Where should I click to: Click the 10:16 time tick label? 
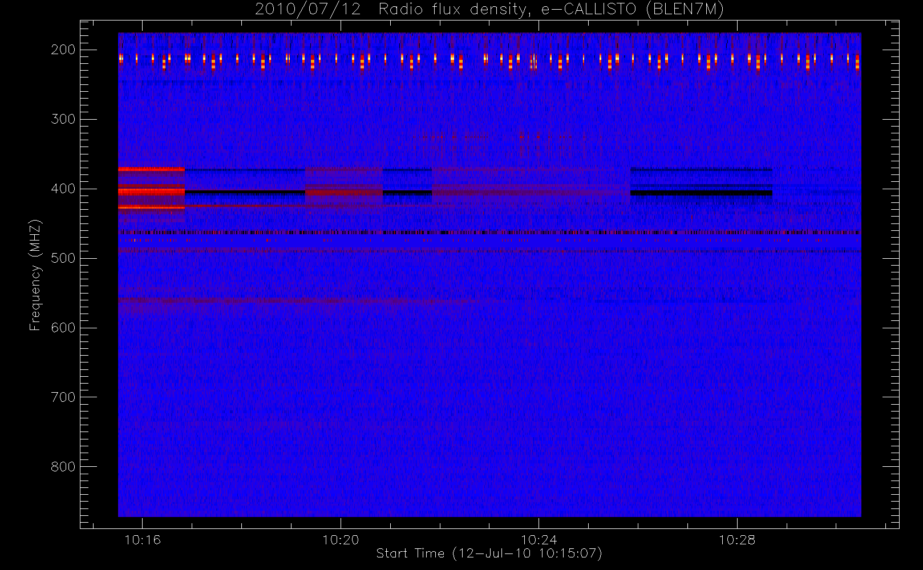tap(143, 540)
